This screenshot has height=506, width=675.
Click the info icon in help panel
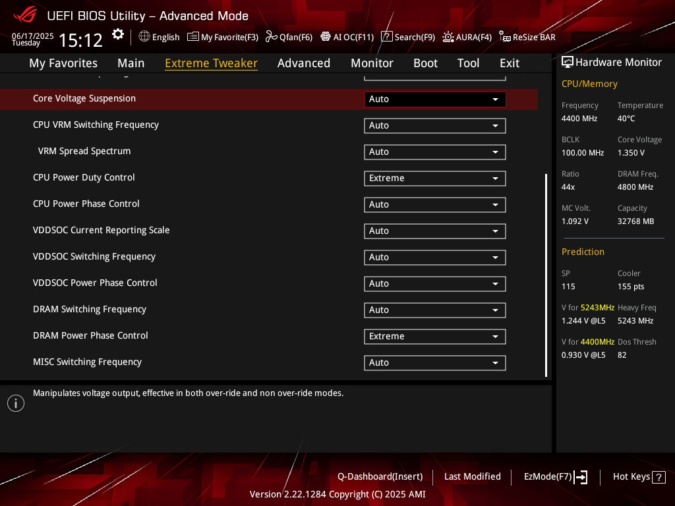16,403
